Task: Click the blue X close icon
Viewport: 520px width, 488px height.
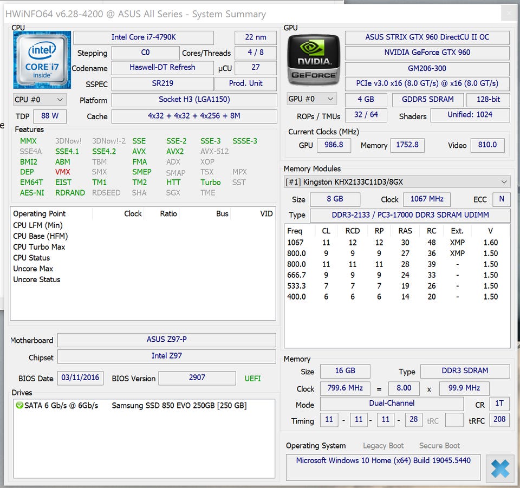Action: 500,469
